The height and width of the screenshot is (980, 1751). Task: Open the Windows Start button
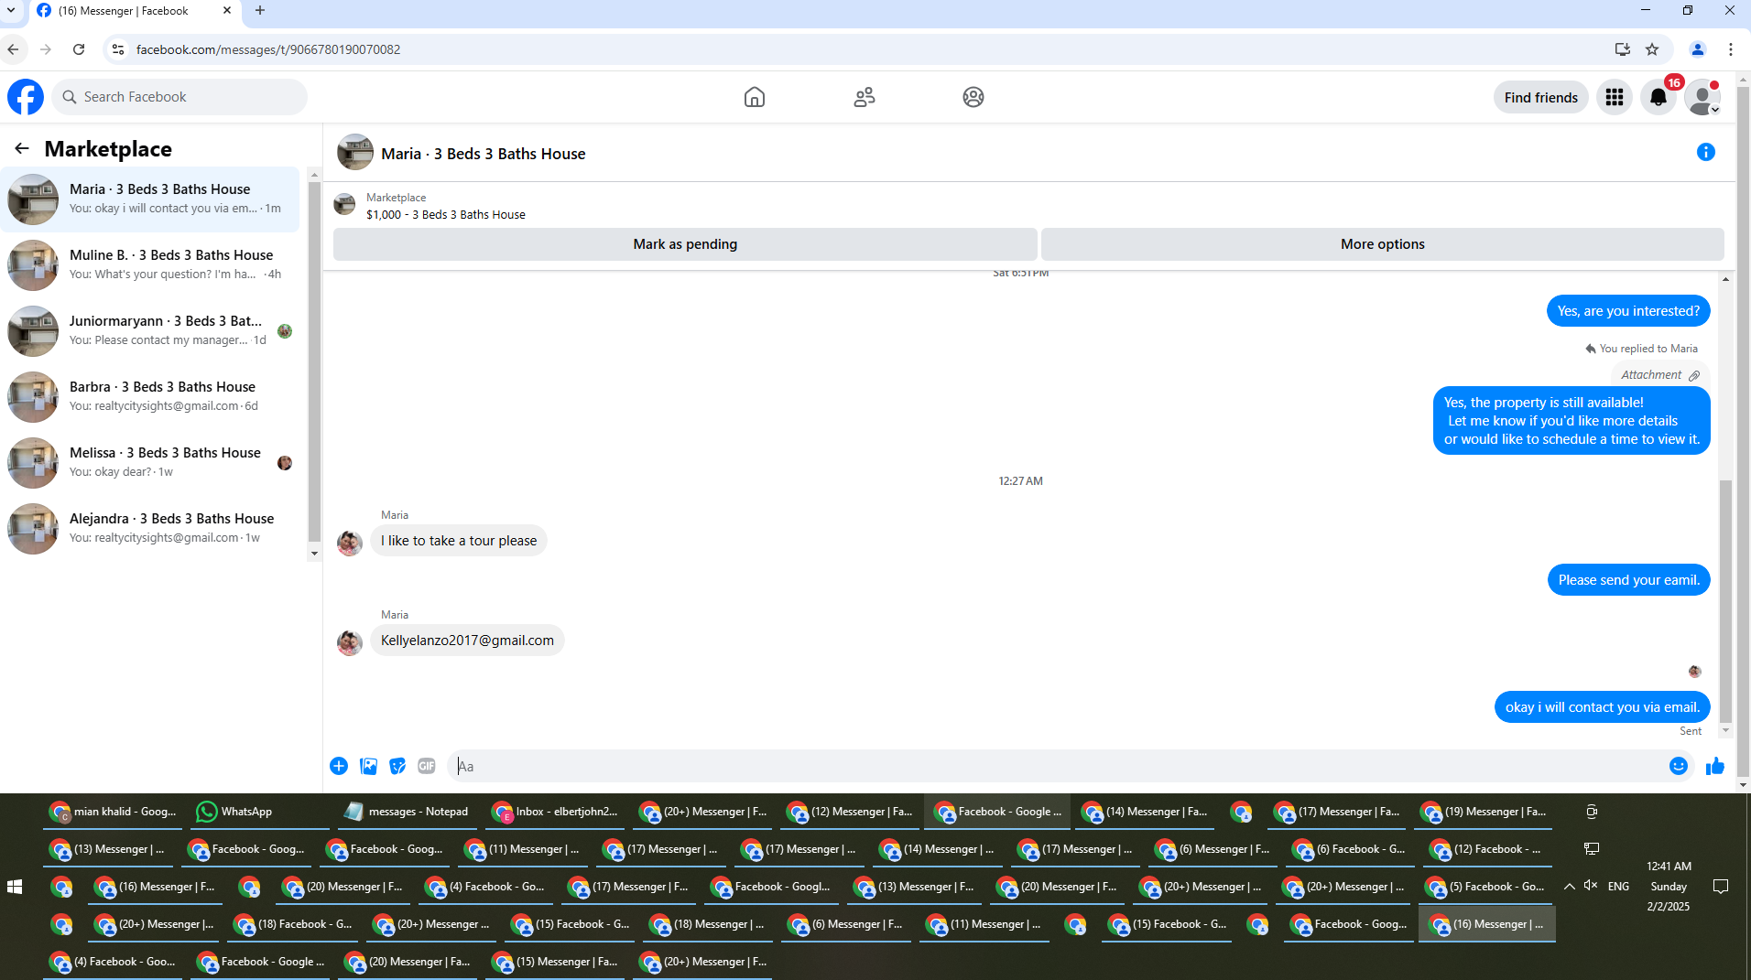(x=15, y=887)
